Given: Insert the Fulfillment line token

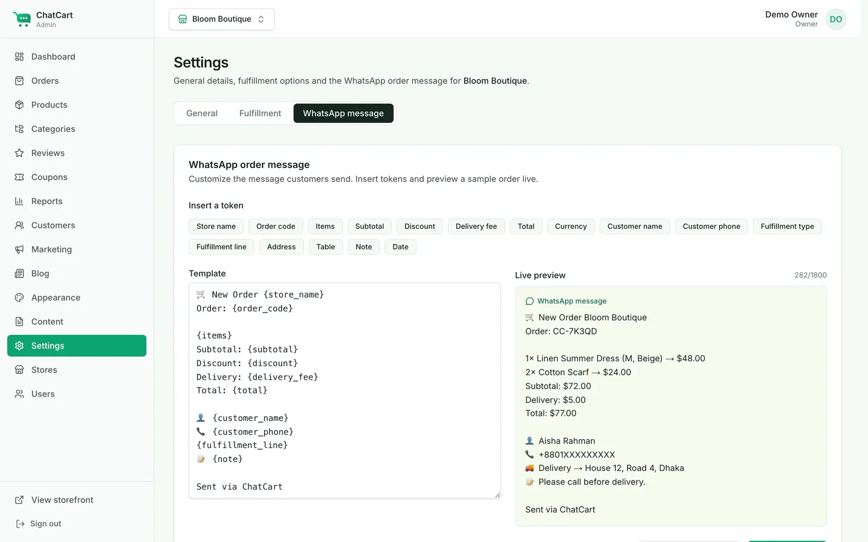Looking at the screenshot, I should (x=221, y=247).
